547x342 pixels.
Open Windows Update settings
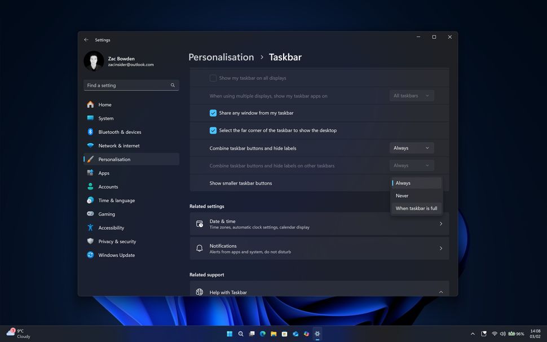(x=117, y=255)
